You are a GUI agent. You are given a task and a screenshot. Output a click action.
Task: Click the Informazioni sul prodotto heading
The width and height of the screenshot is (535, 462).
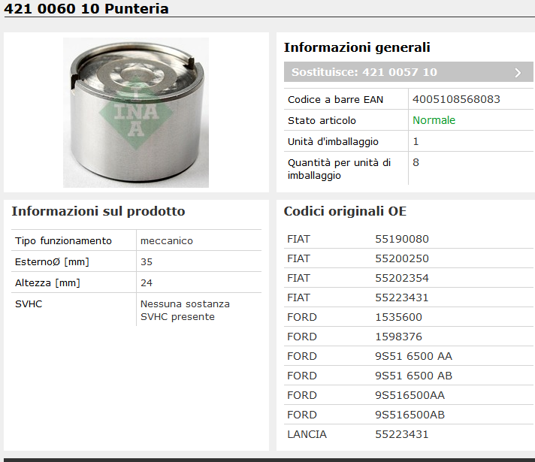pos(98,211)
